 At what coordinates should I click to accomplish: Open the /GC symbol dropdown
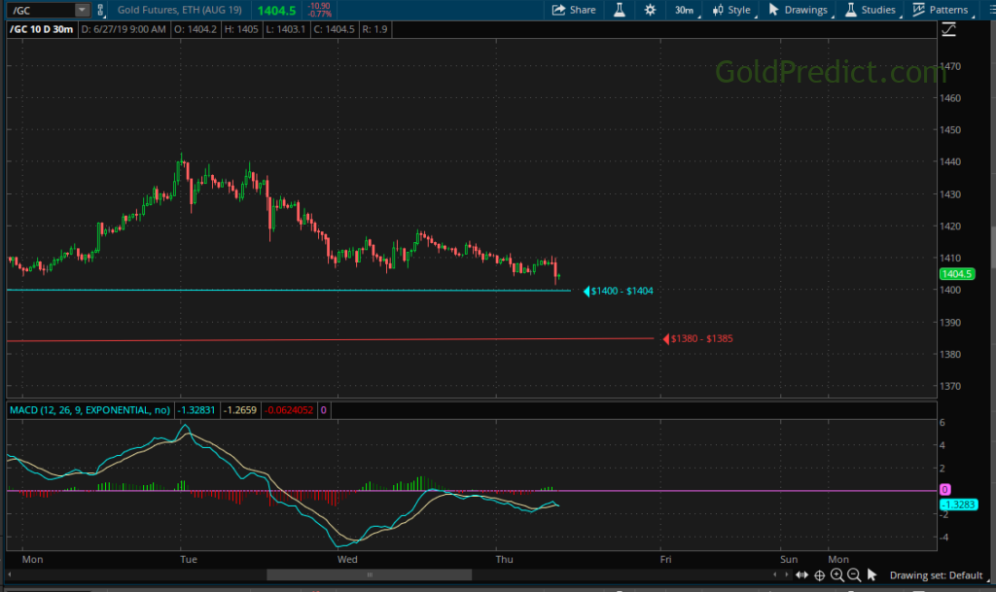click(83, 10)
